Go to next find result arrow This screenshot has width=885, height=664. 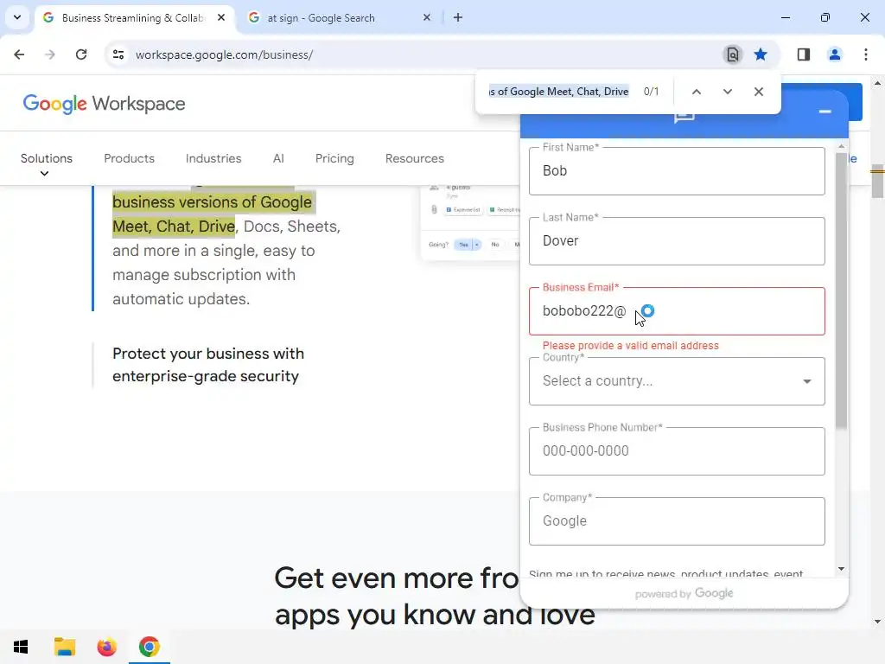[x=728, y=92]
